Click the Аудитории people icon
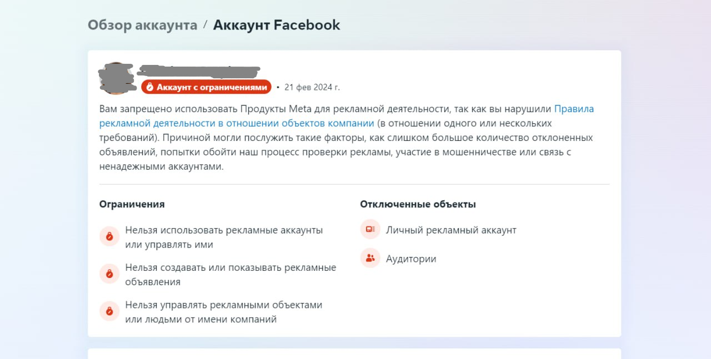This screenshot has height=359, width=711. tap(370, 258)
